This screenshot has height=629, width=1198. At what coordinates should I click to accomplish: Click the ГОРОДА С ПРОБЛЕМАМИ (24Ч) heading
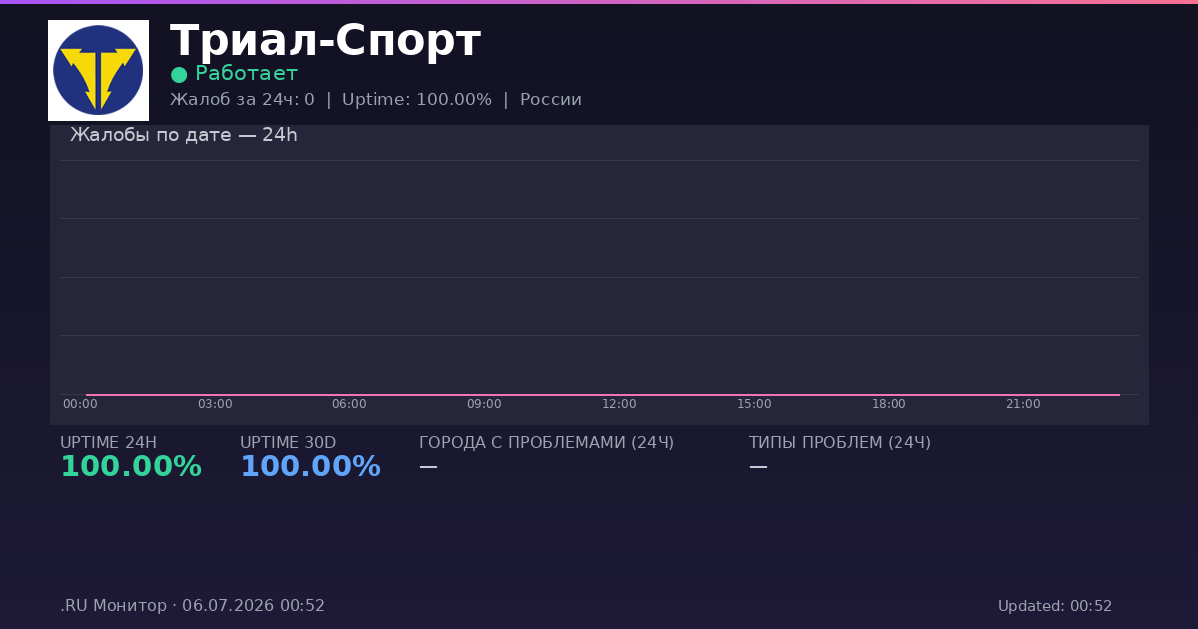[x=546, y=443]
